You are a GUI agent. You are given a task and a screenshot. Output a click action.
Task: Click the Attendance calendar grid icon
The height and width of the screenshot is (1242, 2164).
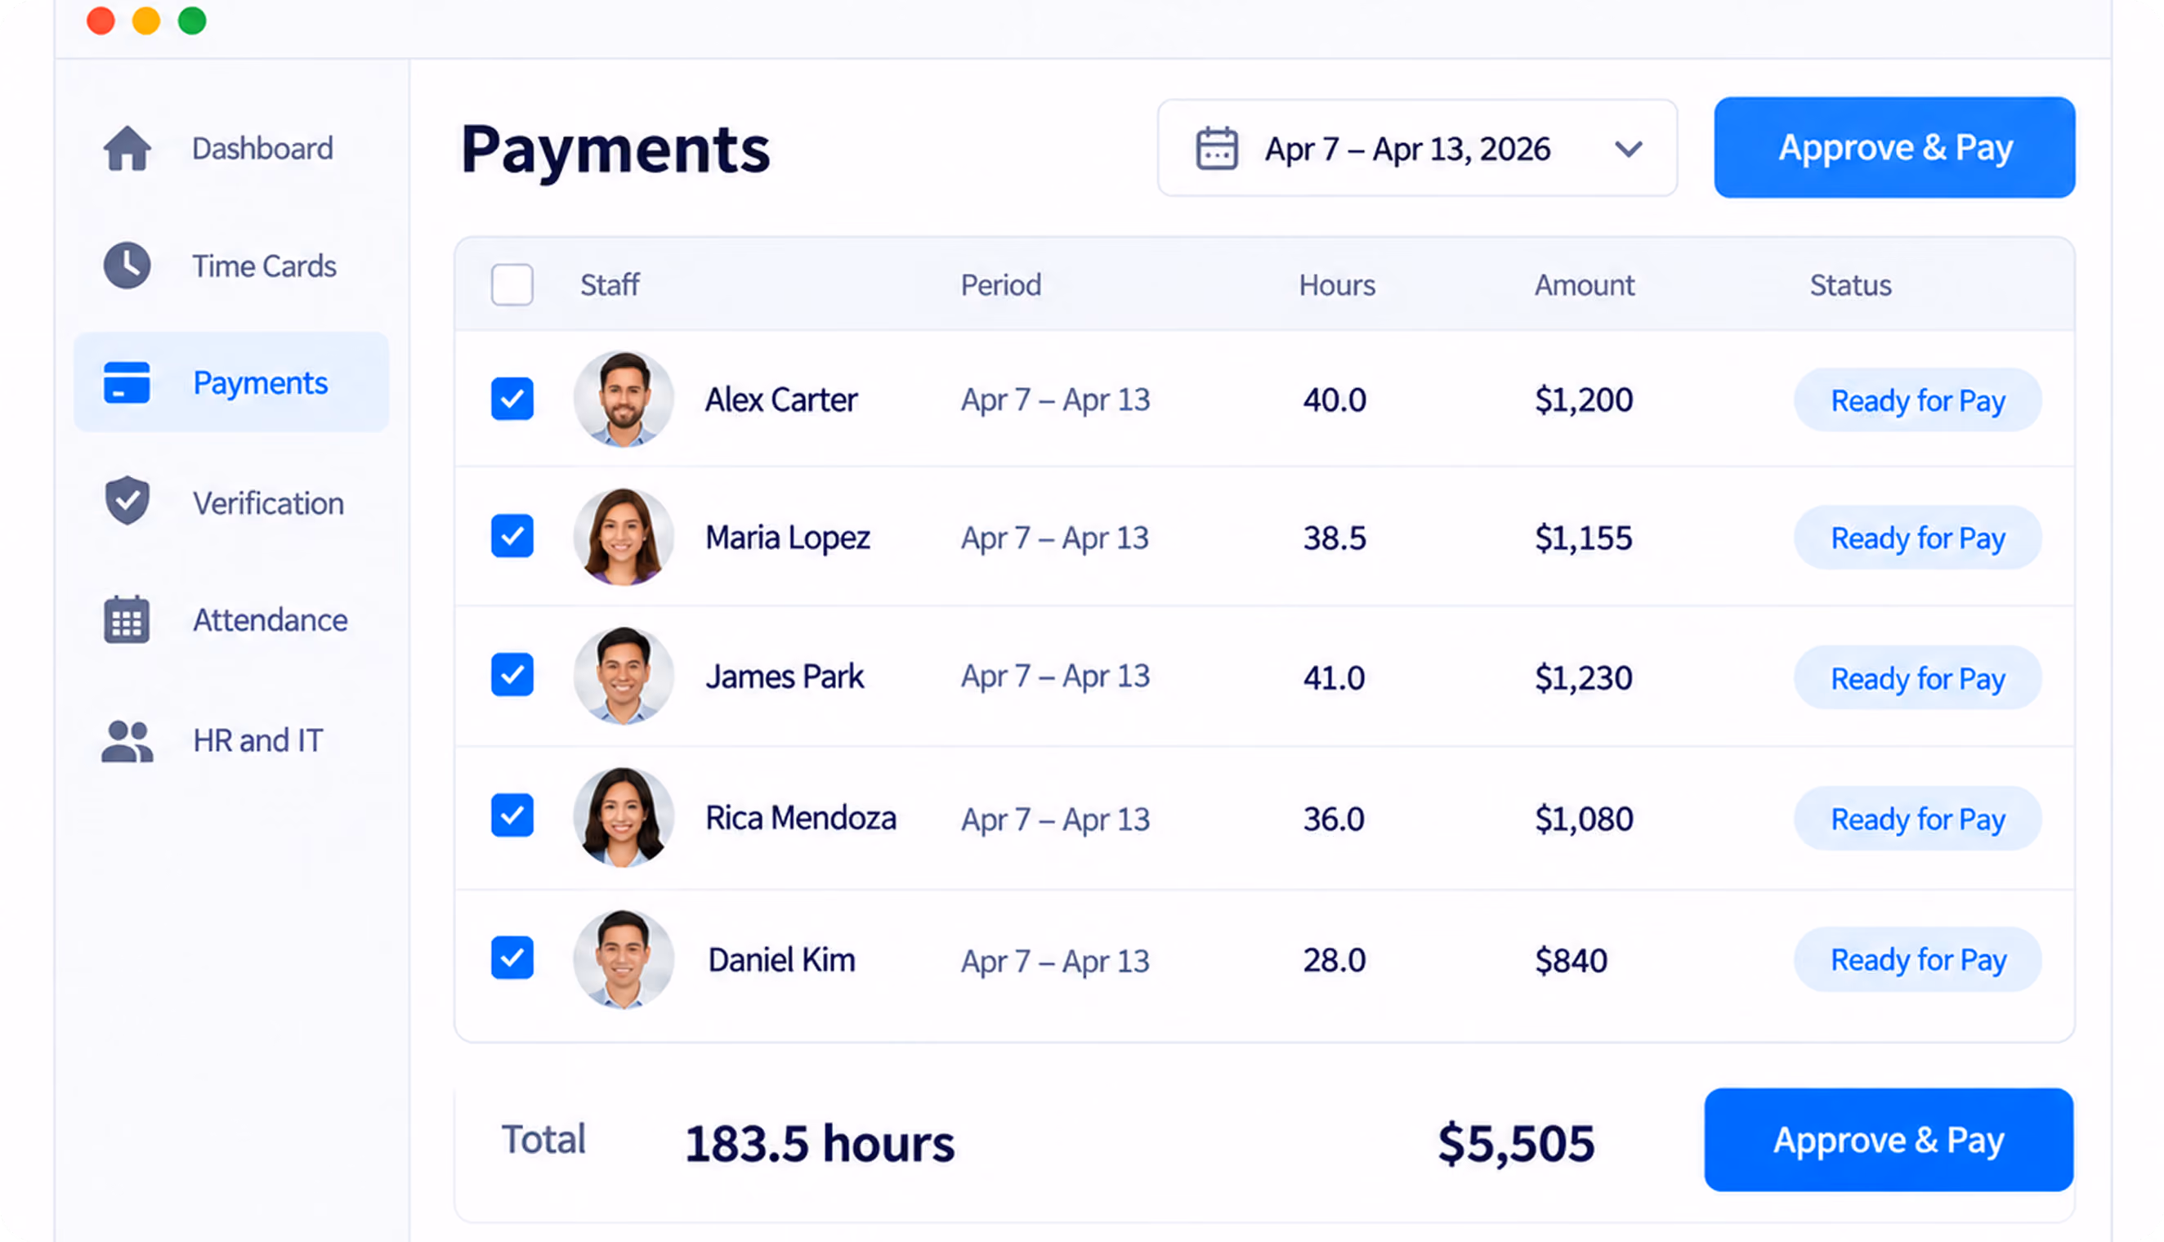127,619
